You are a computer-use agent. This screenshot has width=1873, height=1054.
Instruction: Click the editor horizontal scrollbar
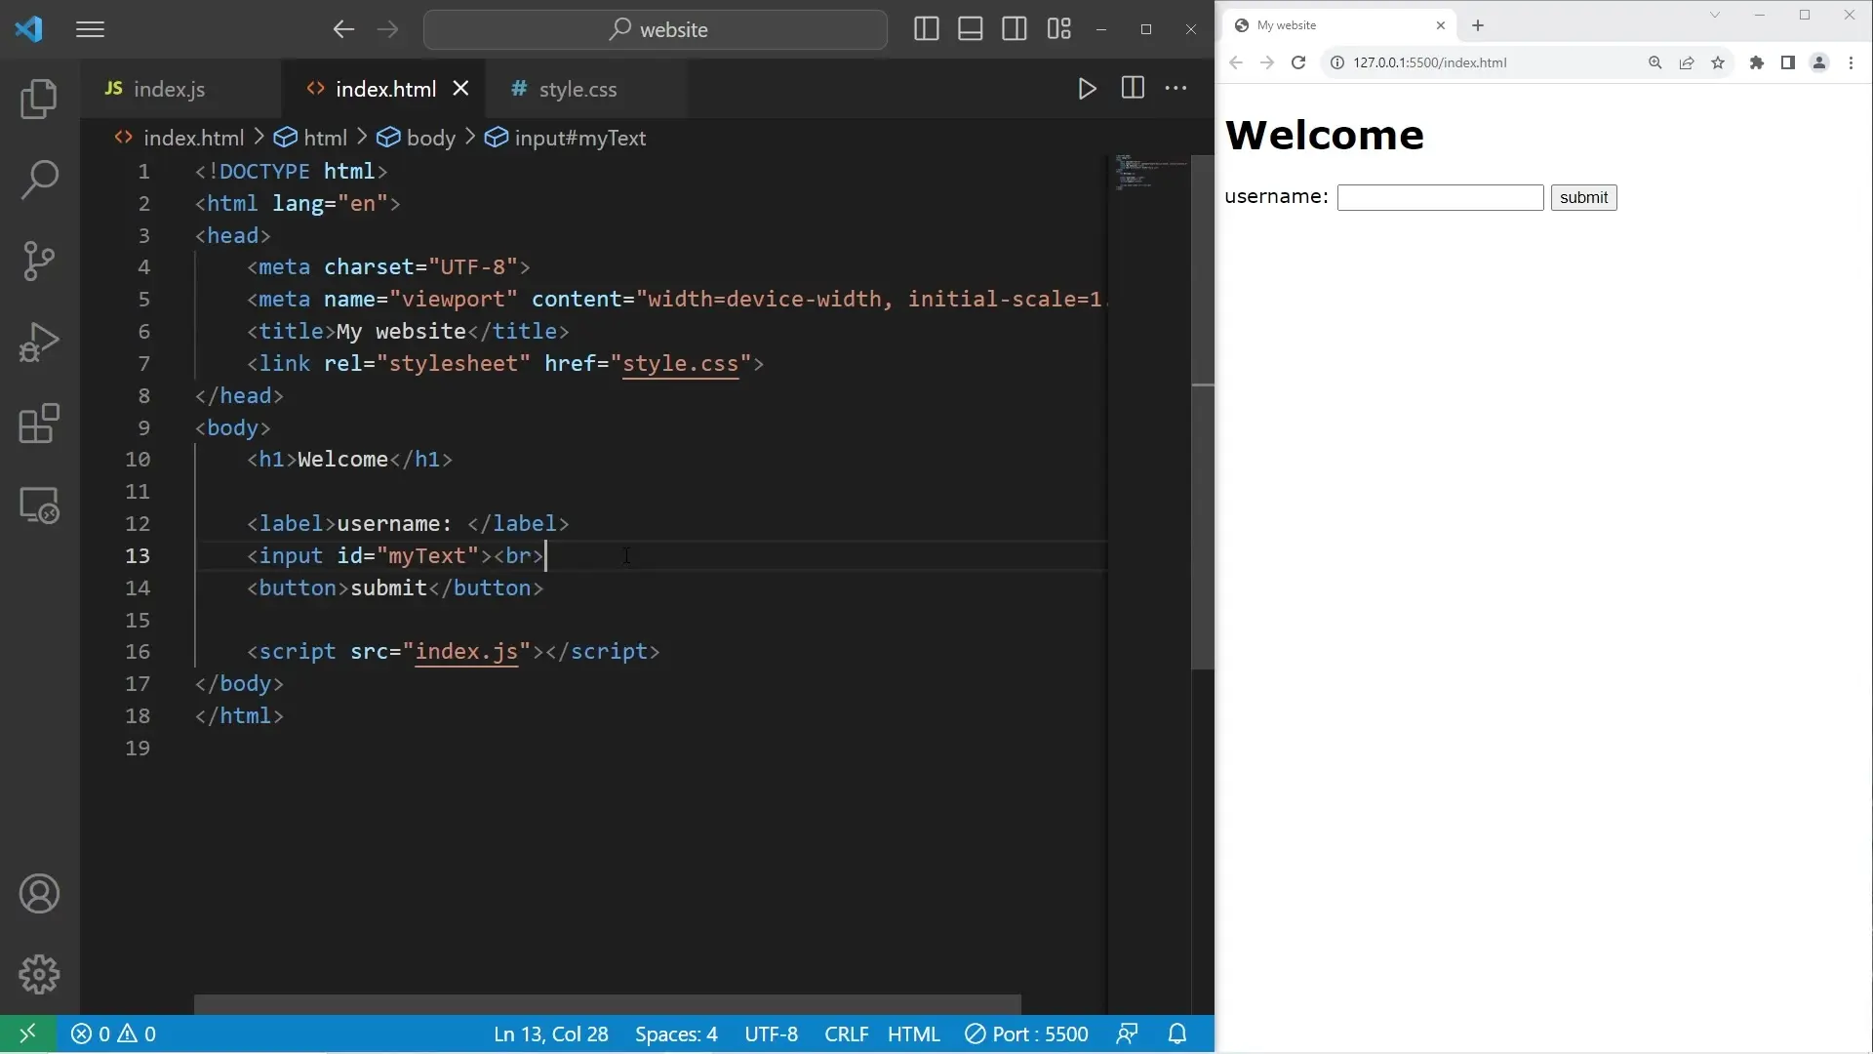(x=607, y=1004)
